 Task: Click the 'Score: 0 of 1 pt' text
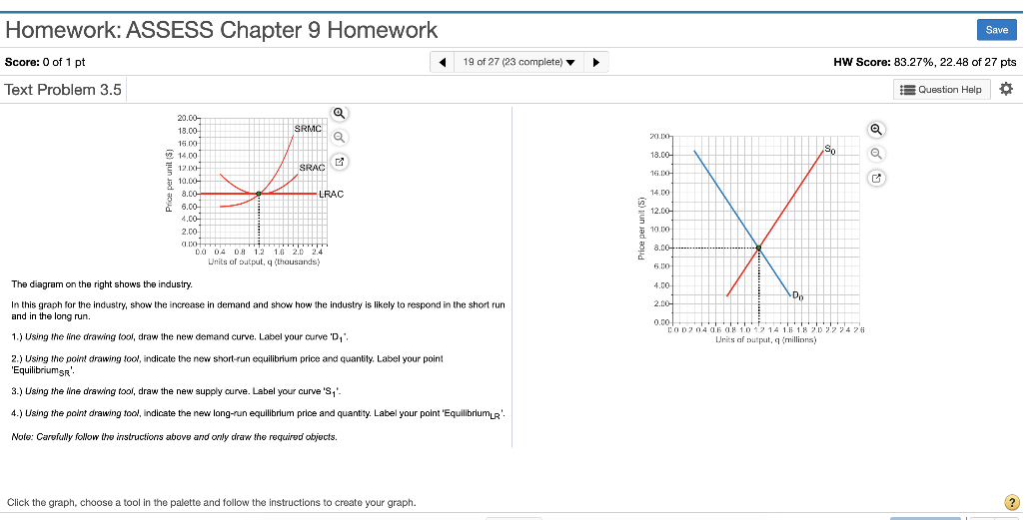coord(45,63)
